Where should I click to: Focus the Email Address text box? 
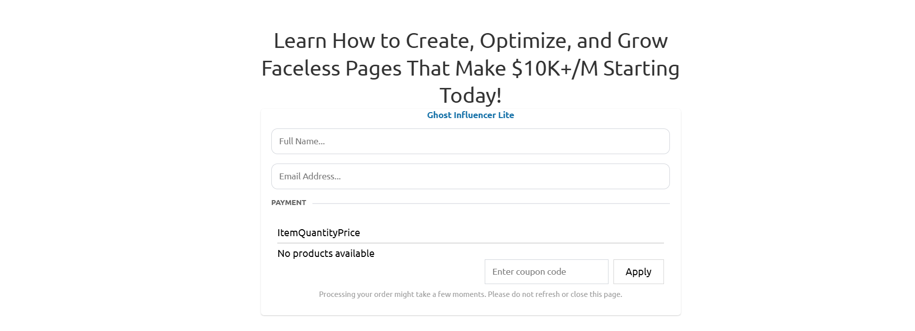click(470, 176)
